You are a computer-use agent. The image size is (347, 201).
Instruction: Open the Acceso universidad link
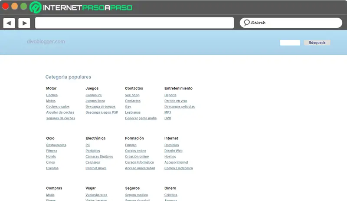click(x=140, y=168)
